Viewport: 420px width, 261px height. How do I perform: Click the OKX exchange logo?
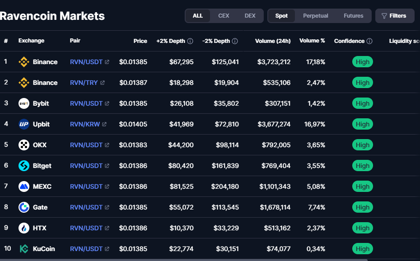(x=24, y=145)
